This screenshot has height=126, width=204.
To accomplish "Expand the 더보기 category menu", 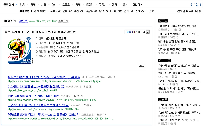I will (x=137, y=5).
